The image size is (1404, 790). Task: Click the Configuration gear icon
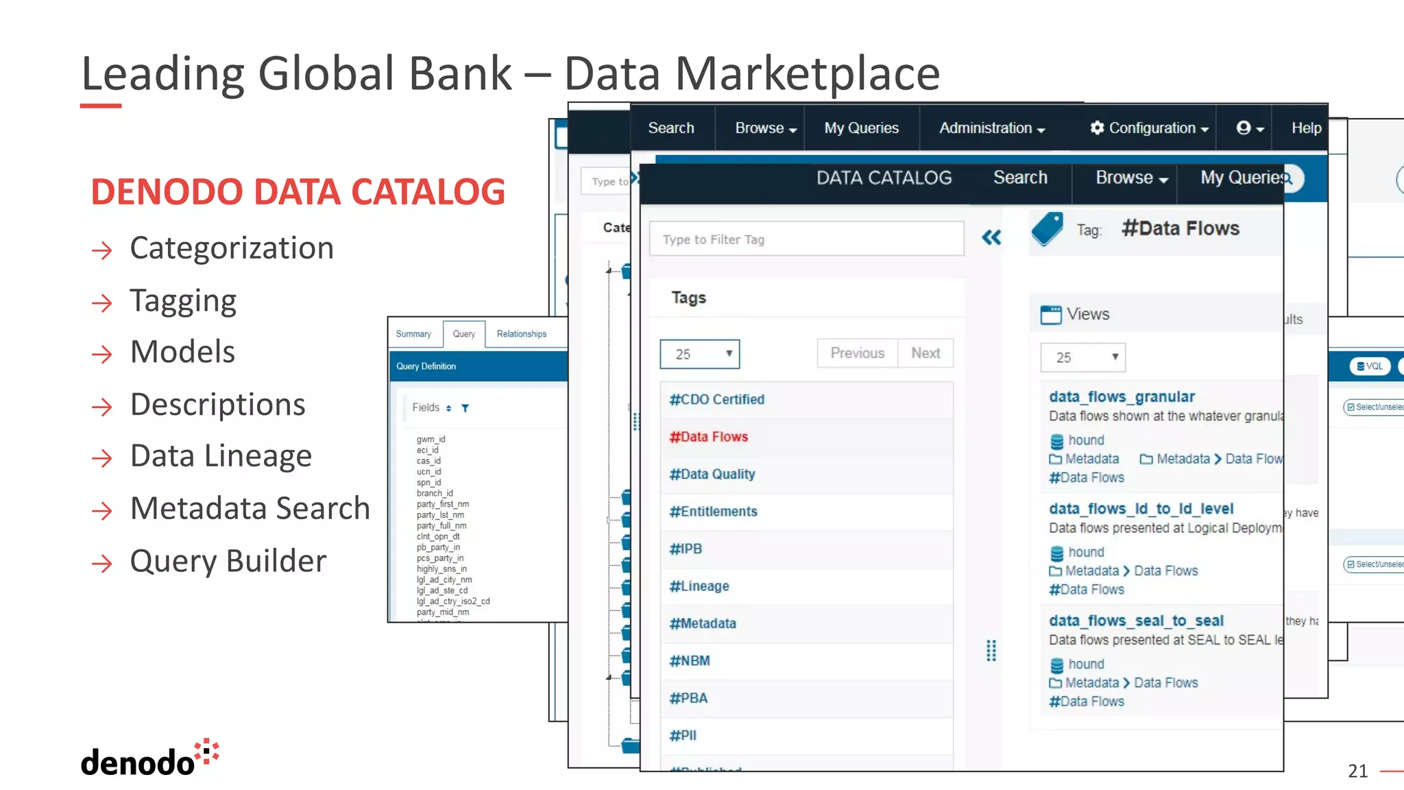(x=1097, y=128)
